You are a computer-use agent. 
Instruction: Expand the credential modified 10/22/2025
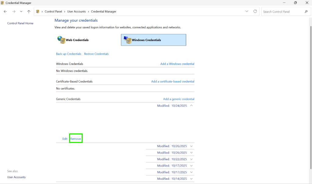191,159
